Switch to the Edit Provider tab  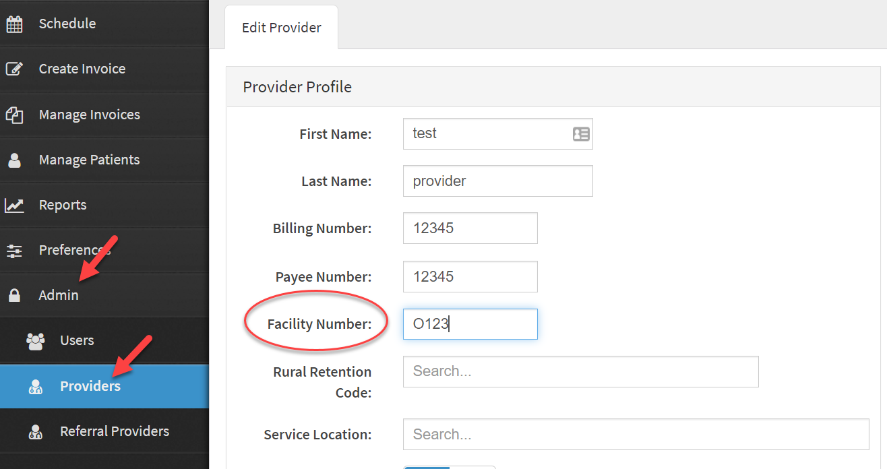click(x=281, y=28)
